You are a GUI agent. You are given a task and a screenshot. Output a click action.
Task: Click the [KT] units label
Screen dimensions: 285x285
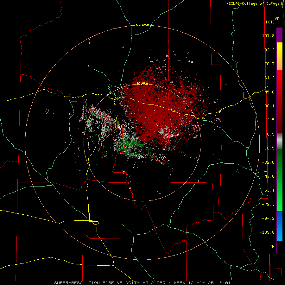pos(270,22)
